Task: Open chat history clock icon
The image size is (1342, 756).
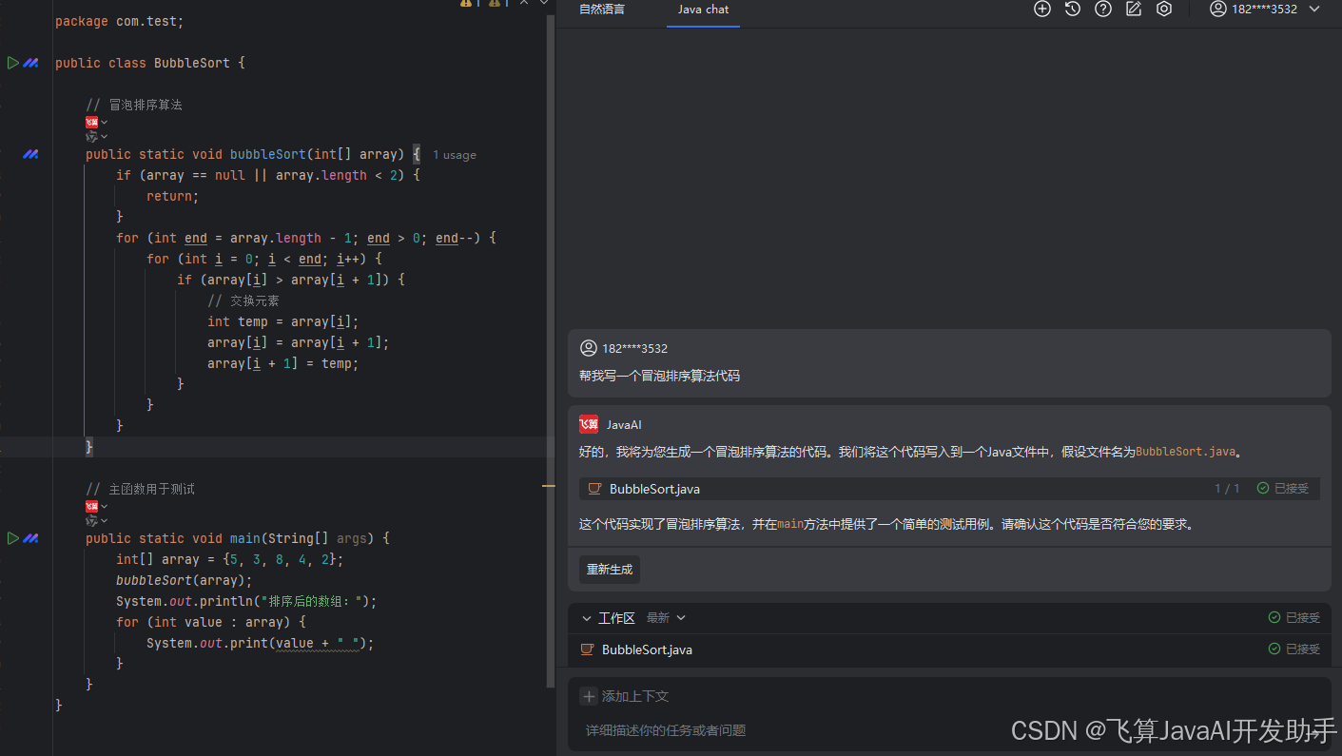Action: click(x=1073, y=9)
